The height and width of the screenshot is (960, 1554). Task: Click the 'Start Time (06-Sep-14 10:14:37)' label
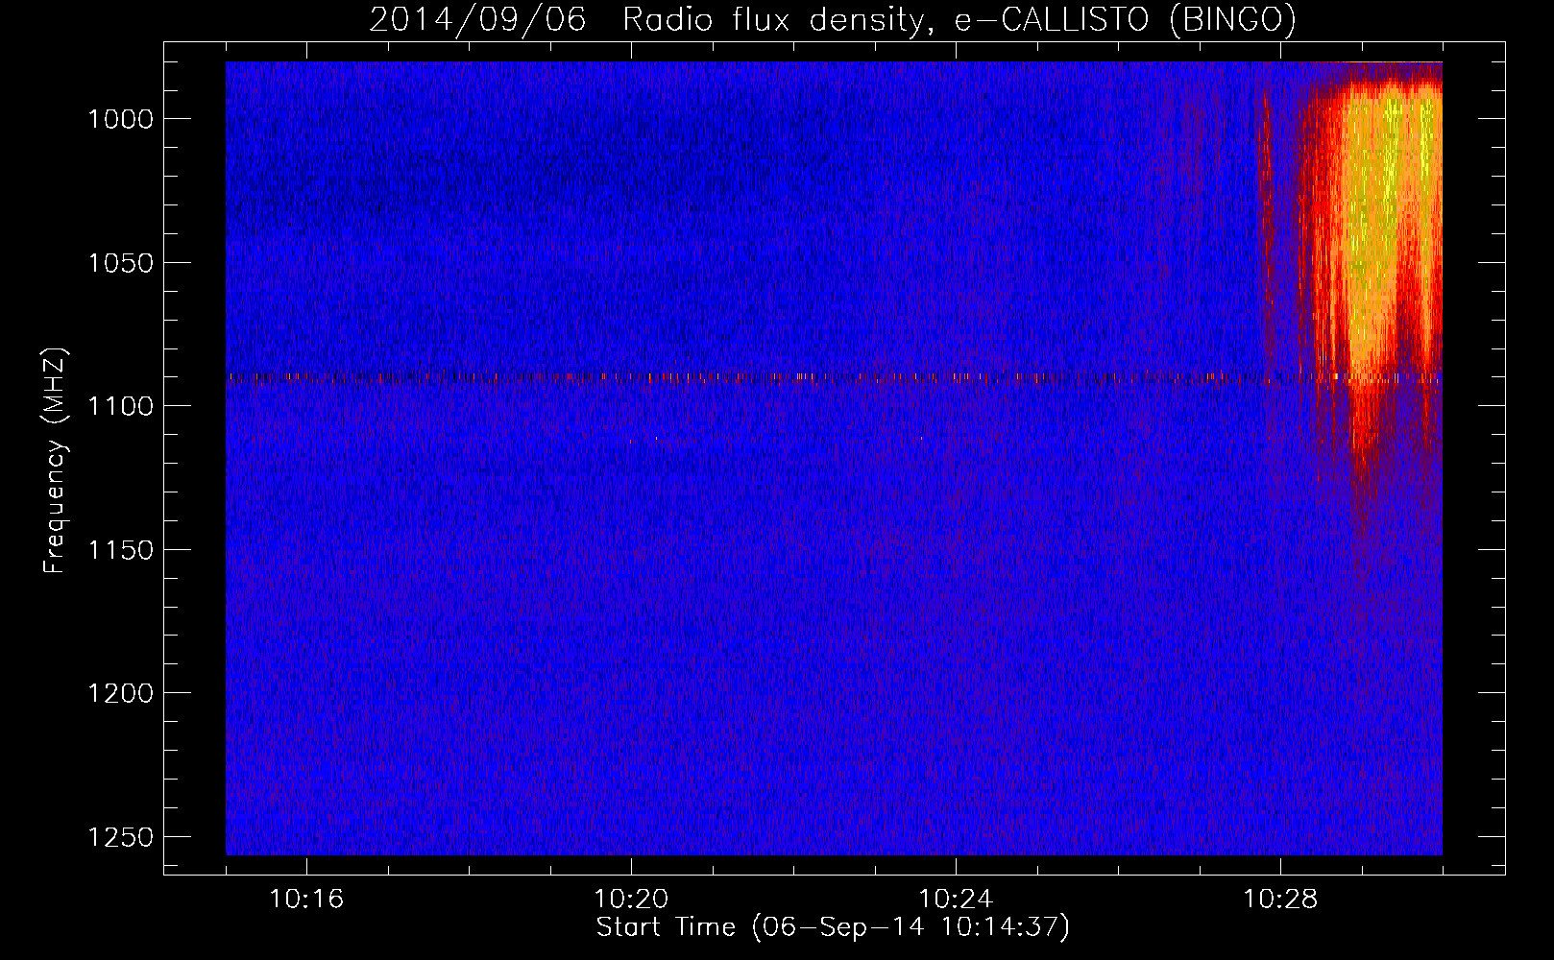tap(833, 927)
